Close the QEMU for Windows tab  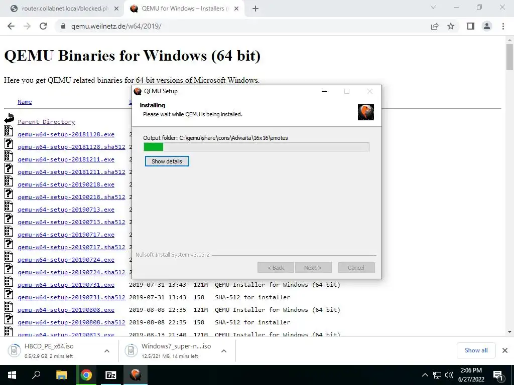coord(236,9)
